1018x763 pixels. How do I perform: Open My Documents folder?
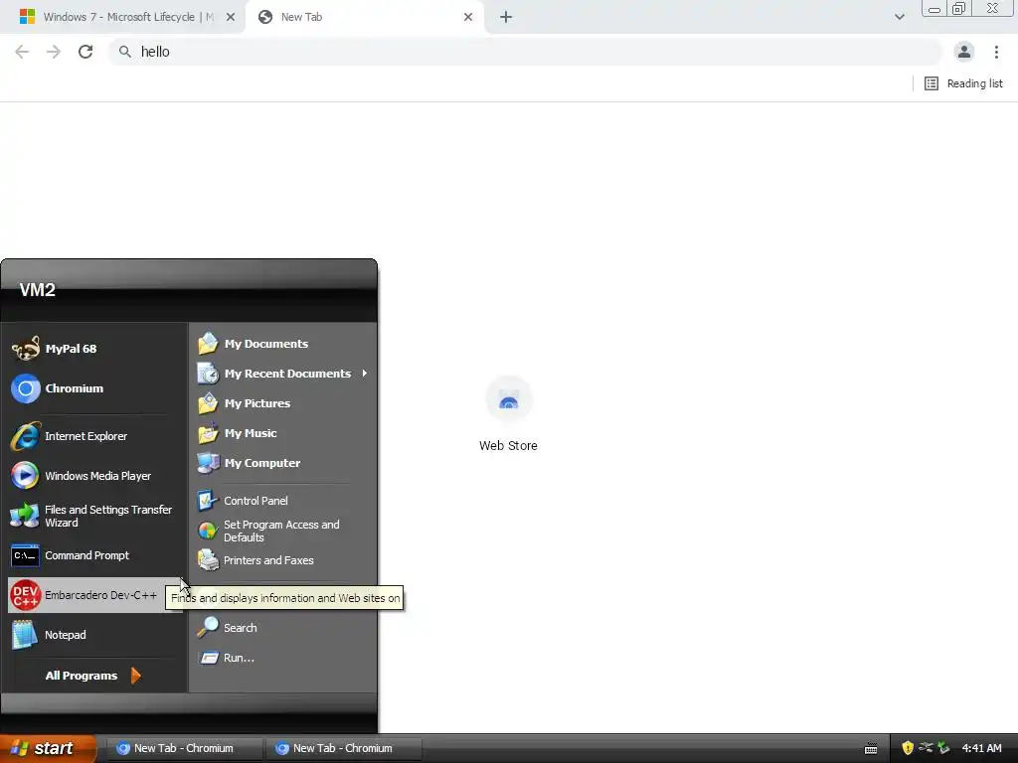coord(282,343)
